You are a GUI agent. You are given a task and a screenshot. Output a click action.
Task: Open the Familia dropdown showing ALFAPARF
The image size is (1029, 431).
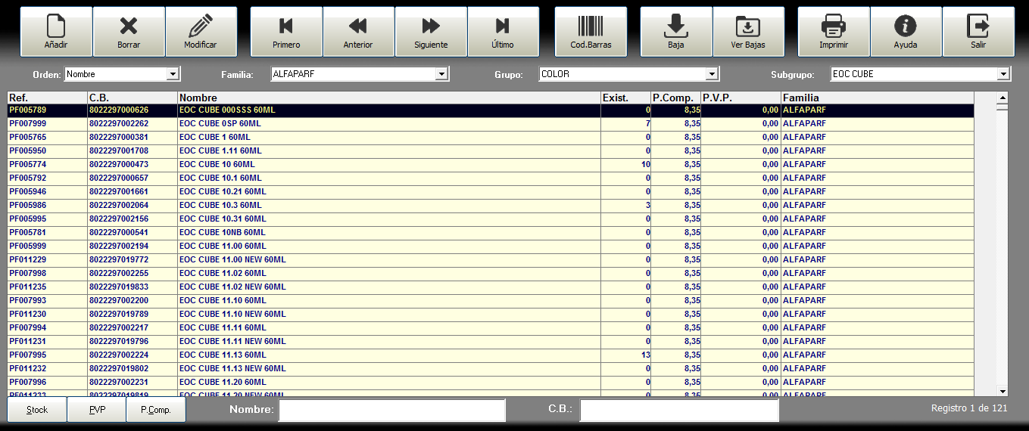pos(441,74)
